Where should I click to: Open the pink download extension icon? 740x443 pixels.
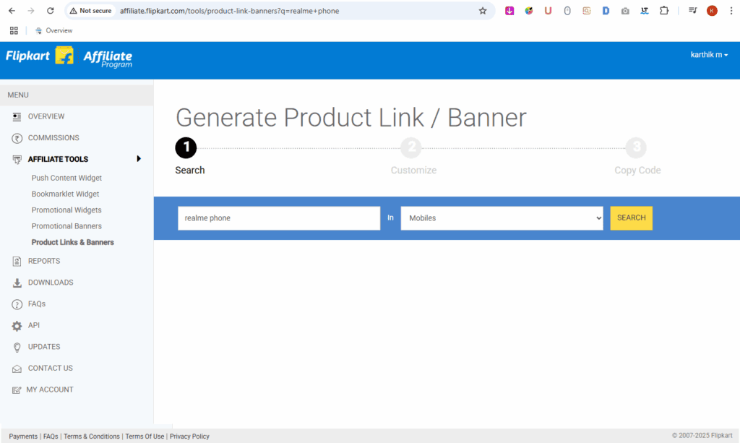(509, 10)
